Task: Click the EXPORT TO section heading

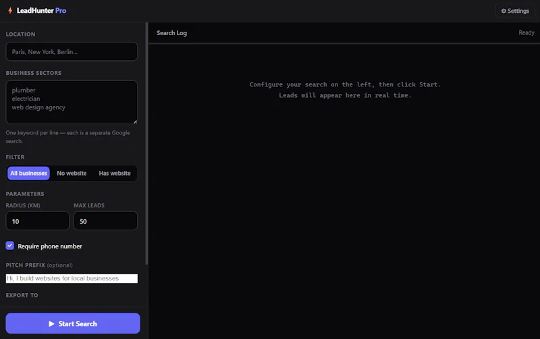Action: point(22,295)
